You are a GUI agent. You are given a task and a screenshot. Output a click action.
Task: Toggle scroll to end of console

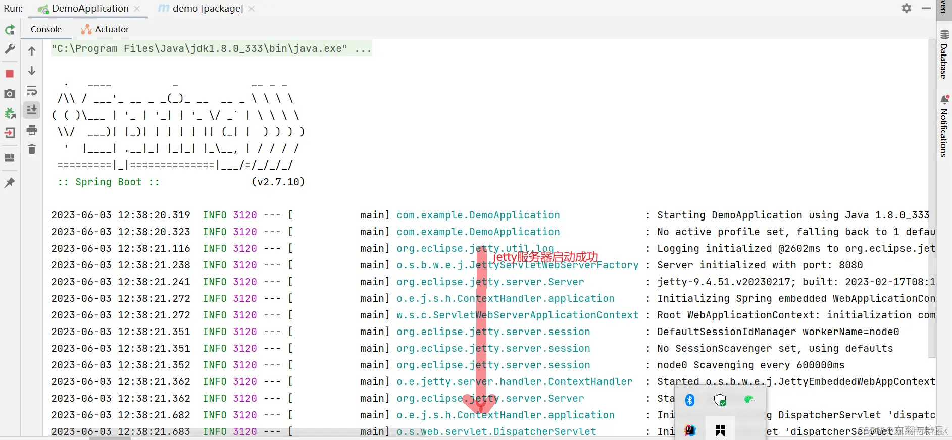click(32, 109)
